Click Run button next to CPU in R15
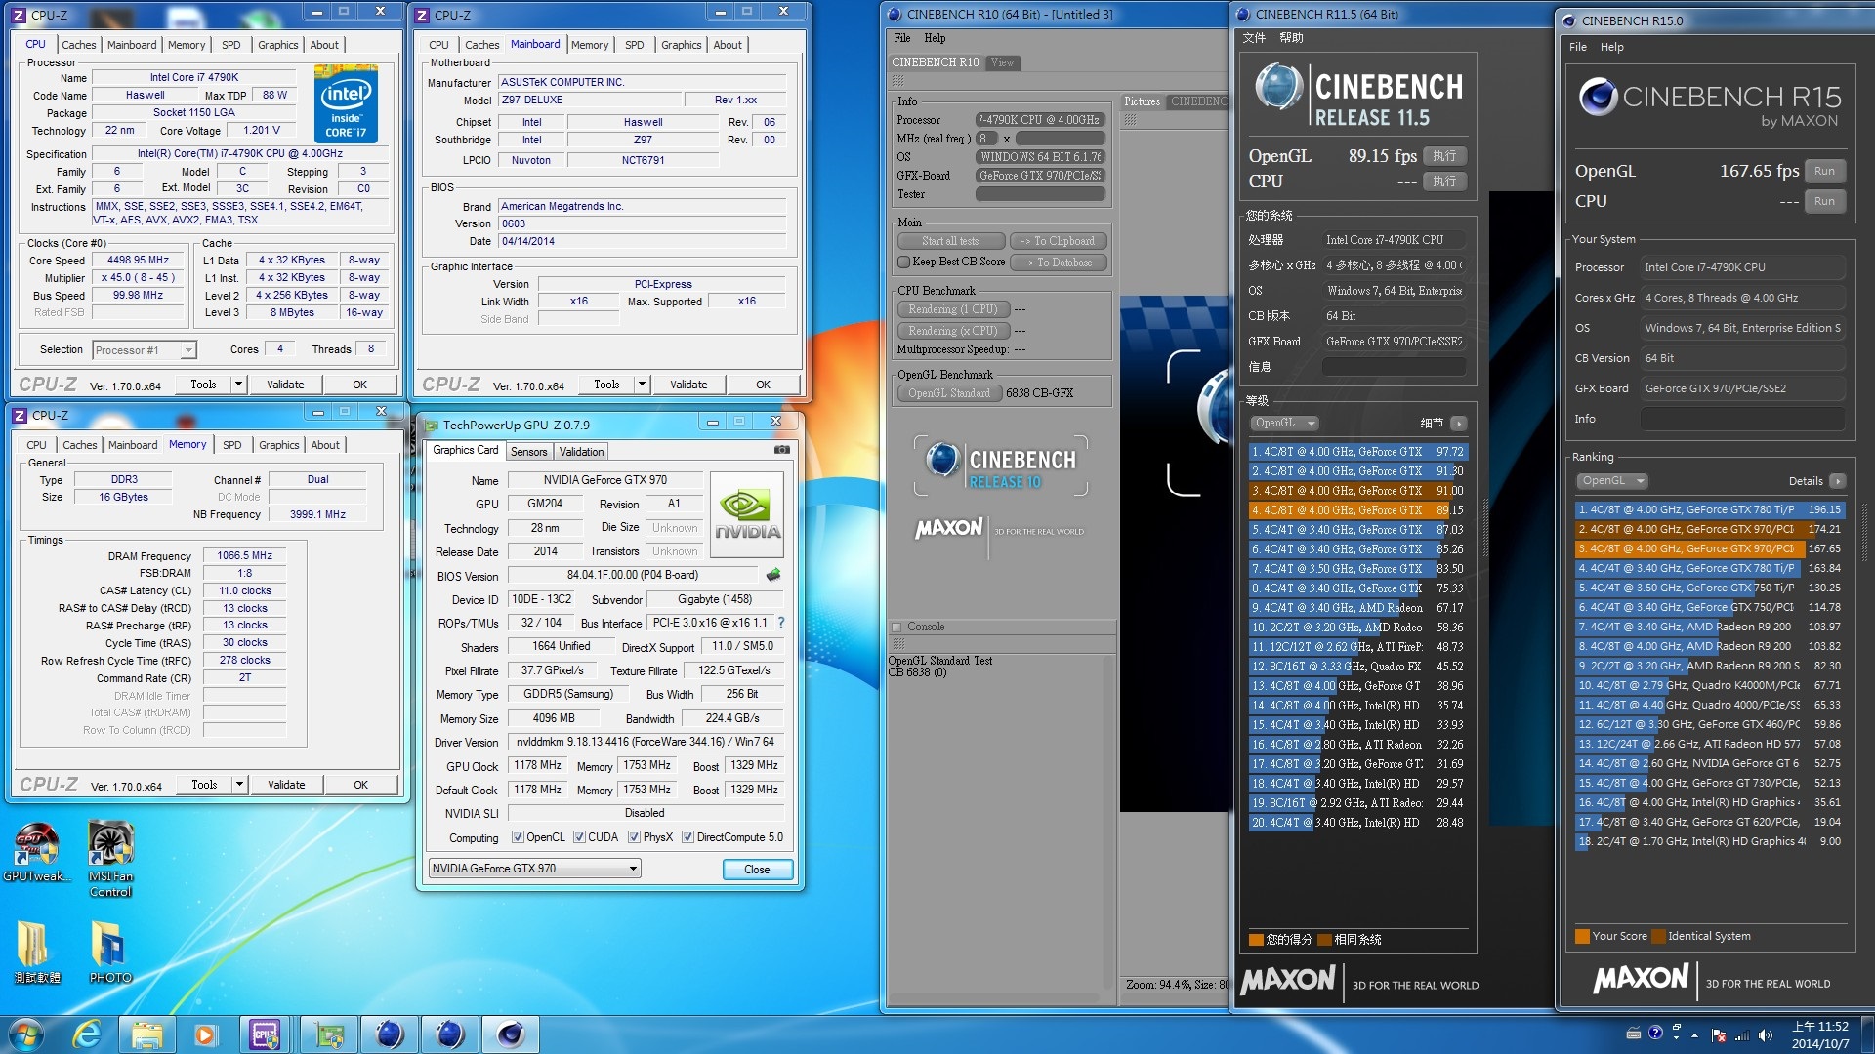The height and width of the screenshot is (1054, 1875). click(1824, 201)
